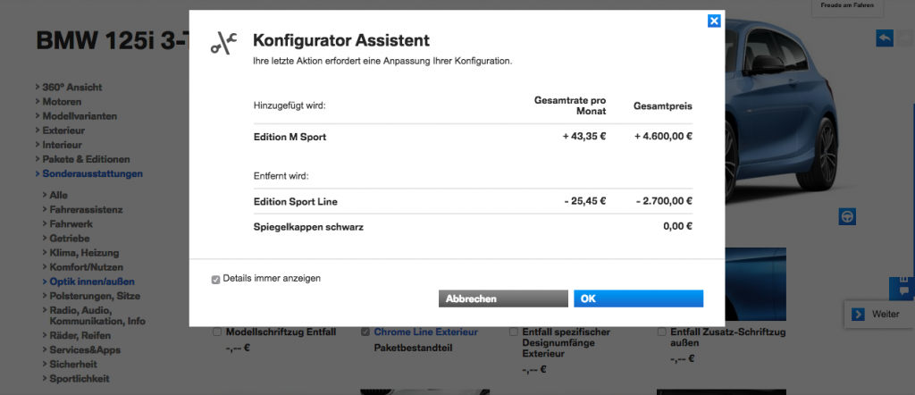Click the arrow icon on Weiter button
Image resolution: width=915 pixels, height=395 pixels.
pyautogui.click(x=857, y=315)
